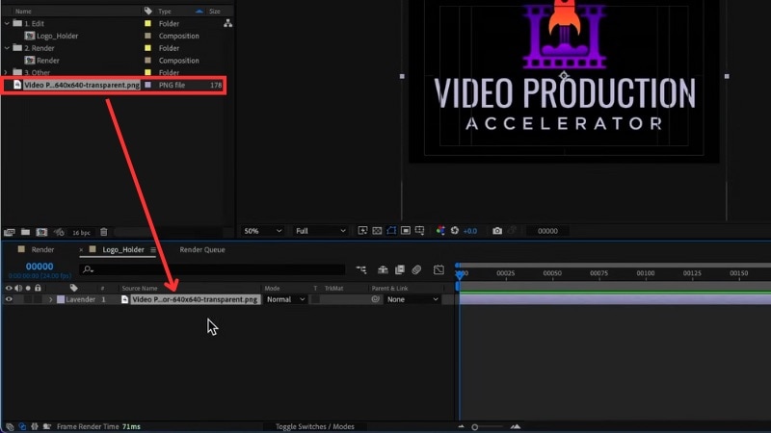
Task: Expand or collapse Transfer Controls pane icon
Action: point(22,426)
